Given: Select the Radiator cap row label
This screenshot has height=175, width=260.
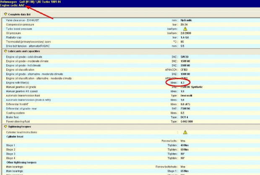Looking at the screenshot, I should pyautogui.click(x=13, y=37).
